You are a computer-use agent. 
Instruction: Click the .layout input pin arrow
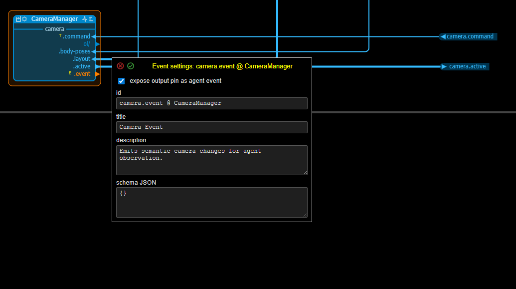(x=94, y=59)
